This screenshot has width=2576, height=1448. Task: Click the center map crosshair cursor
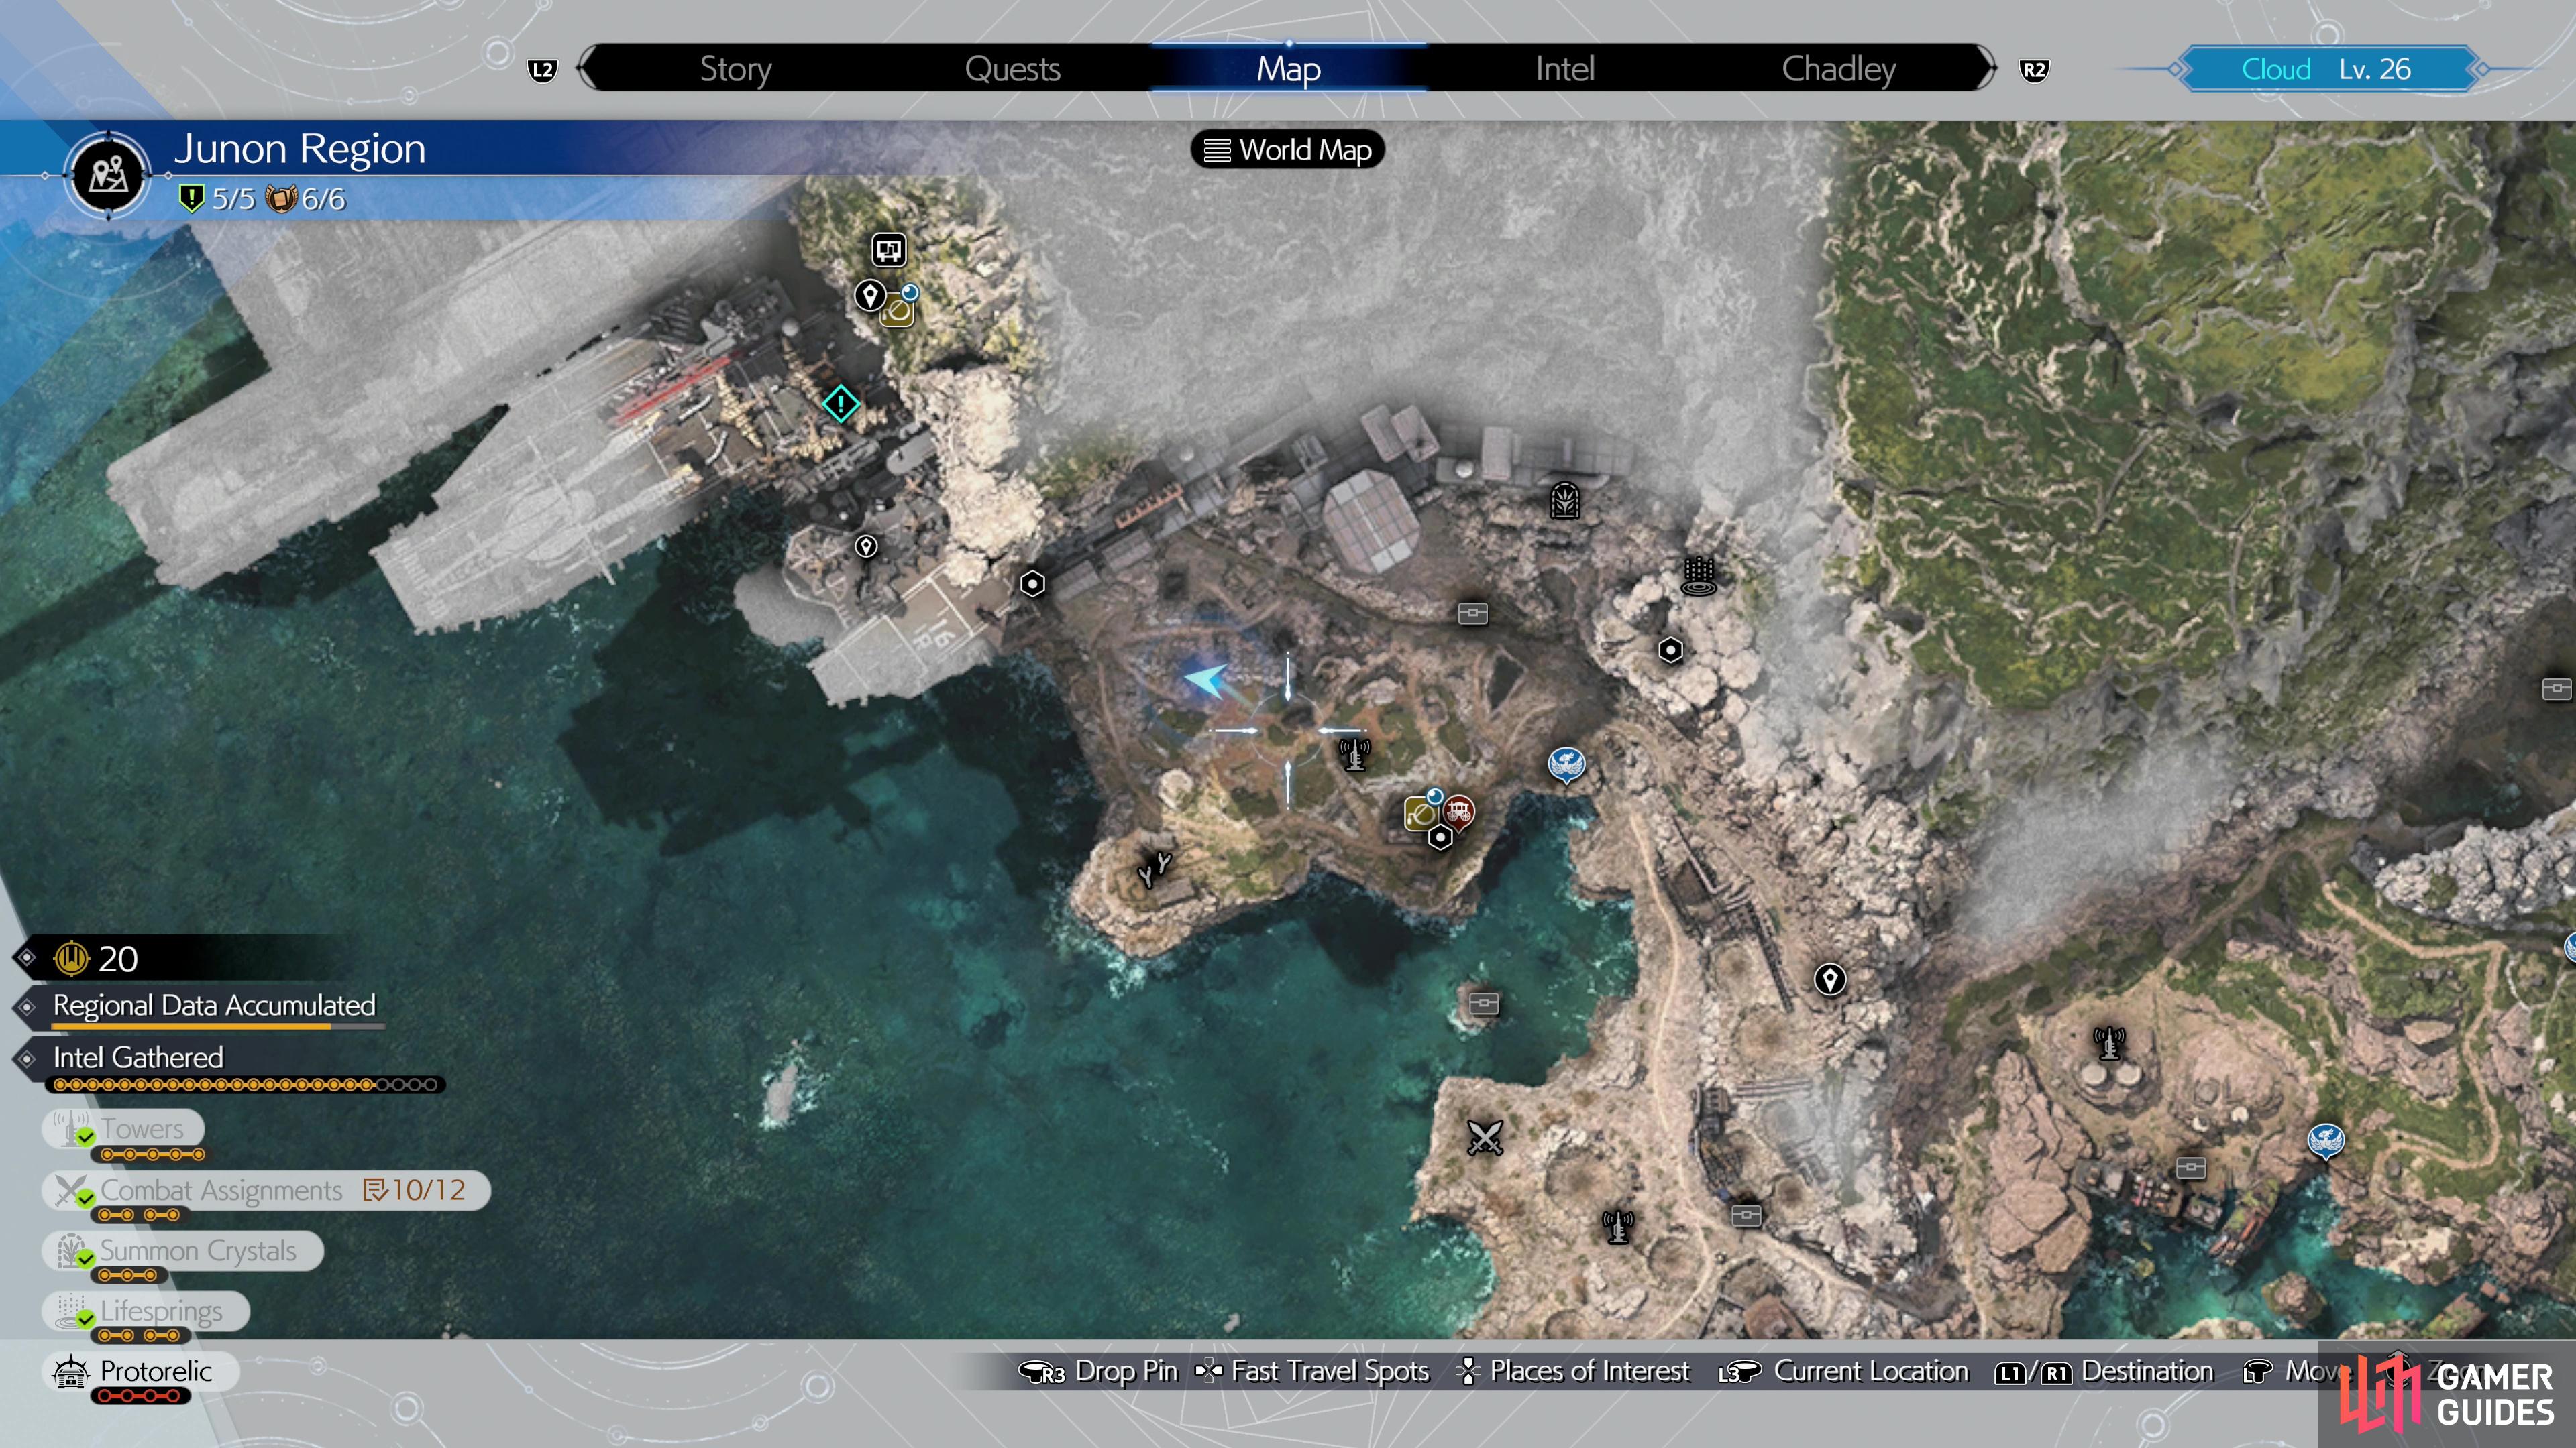[x=1288, y=731]
